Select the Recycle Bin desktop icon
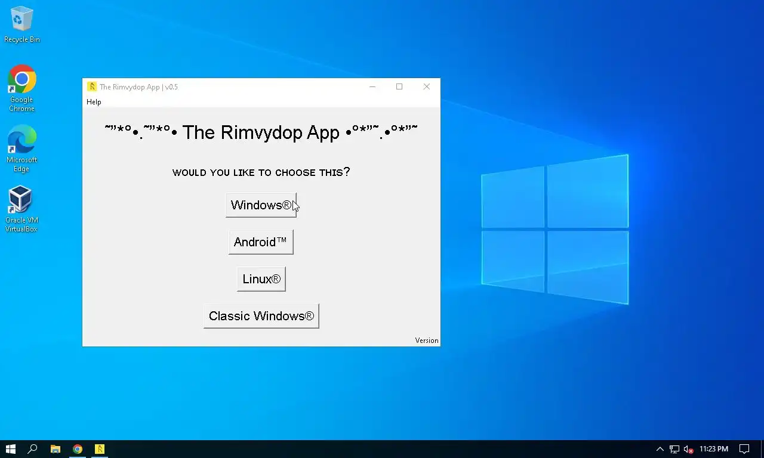764x458 pixels. (x=22, y=25)
